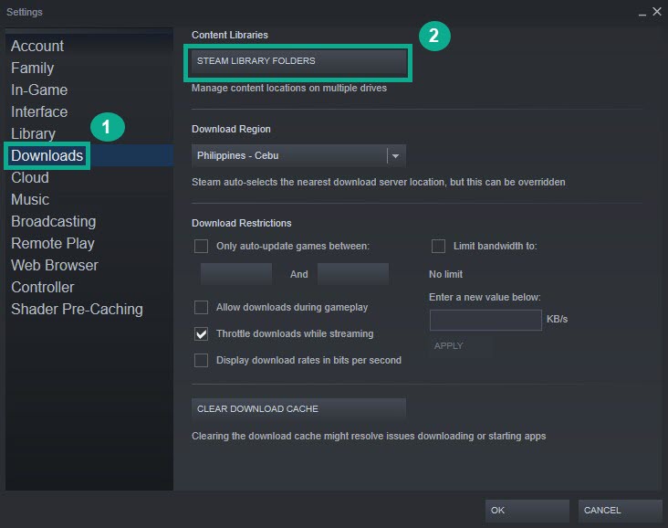Click Clear Download Cache button

click(298, 409)
